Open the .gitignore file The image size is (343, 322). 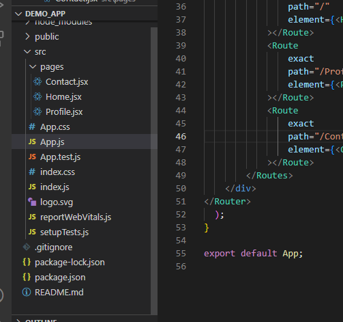54,247
